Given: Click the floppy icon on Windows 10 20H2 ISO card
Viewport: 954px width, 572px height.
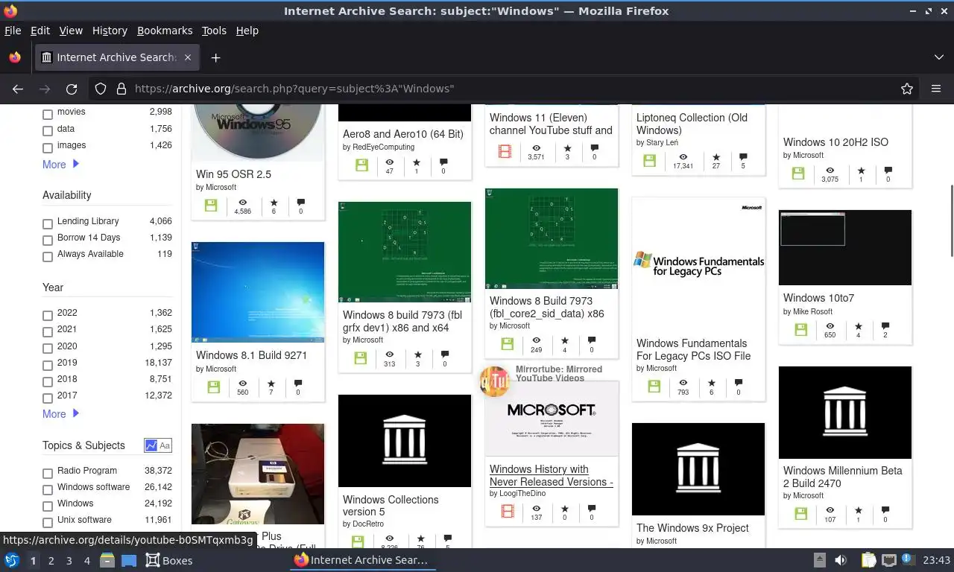Looking at the screenshot, I should (798, 174).
